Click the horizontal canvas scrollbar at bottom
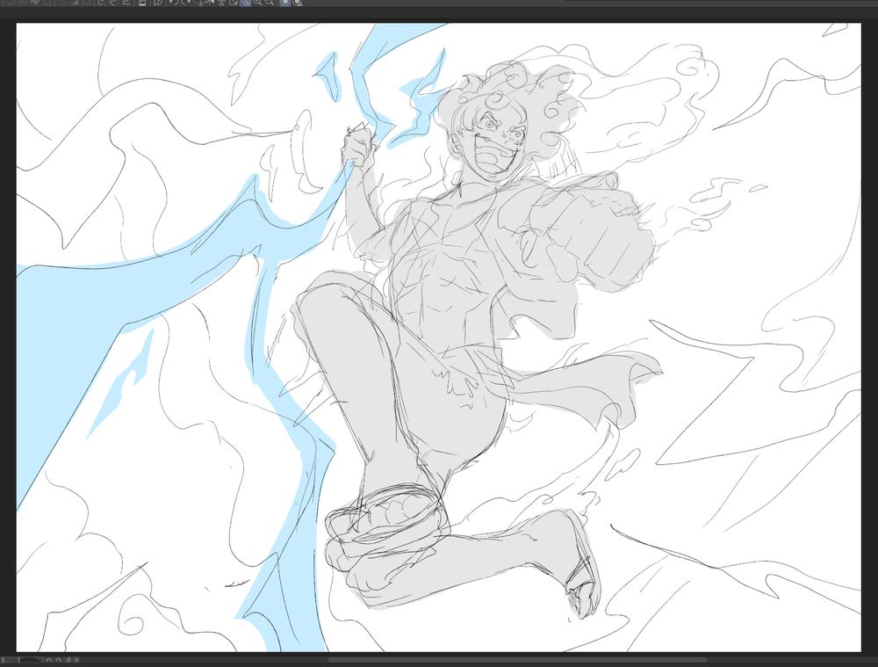This screenshot has height=667, width=878. click(518, 660)
